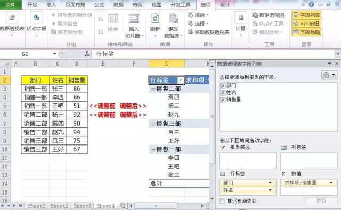Click the sort descending Z-A icon
Image resolution: width=341 pixels, height=210 pixels.
(x=101, y=32)
